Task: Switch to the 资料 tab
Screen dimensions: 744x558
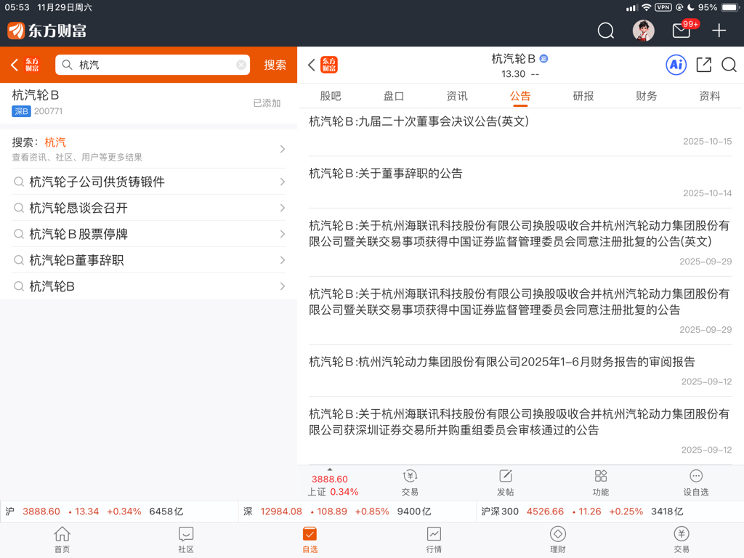Action: tap(710, 97)
